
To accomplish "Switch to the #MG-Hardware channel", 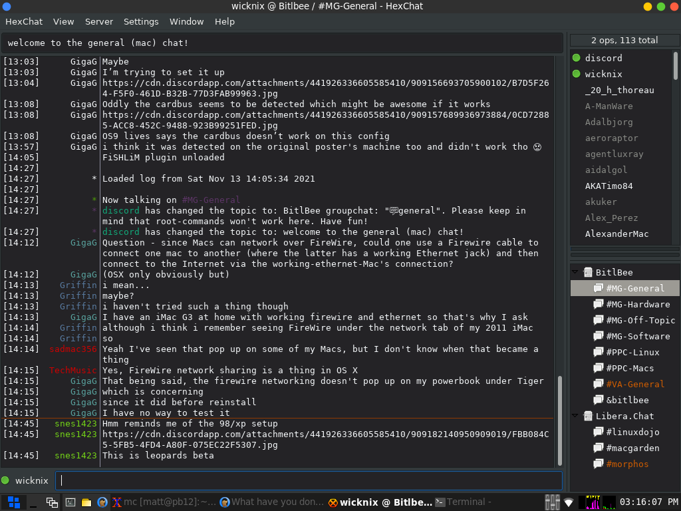I will point(638,305).
